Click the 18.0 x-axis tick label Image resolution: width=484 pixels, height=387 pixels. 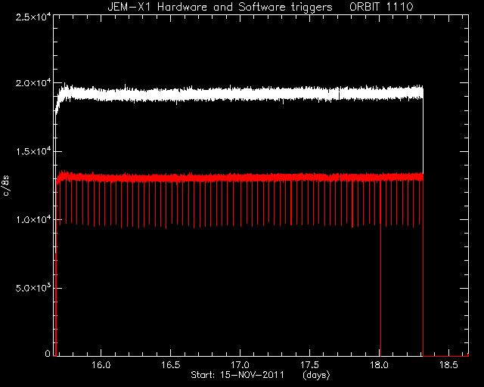(379, 365)
